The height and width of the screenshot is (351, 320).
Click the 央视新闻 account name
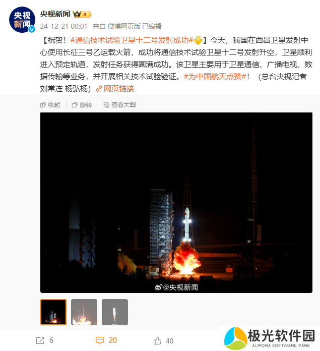click(55, 14)
